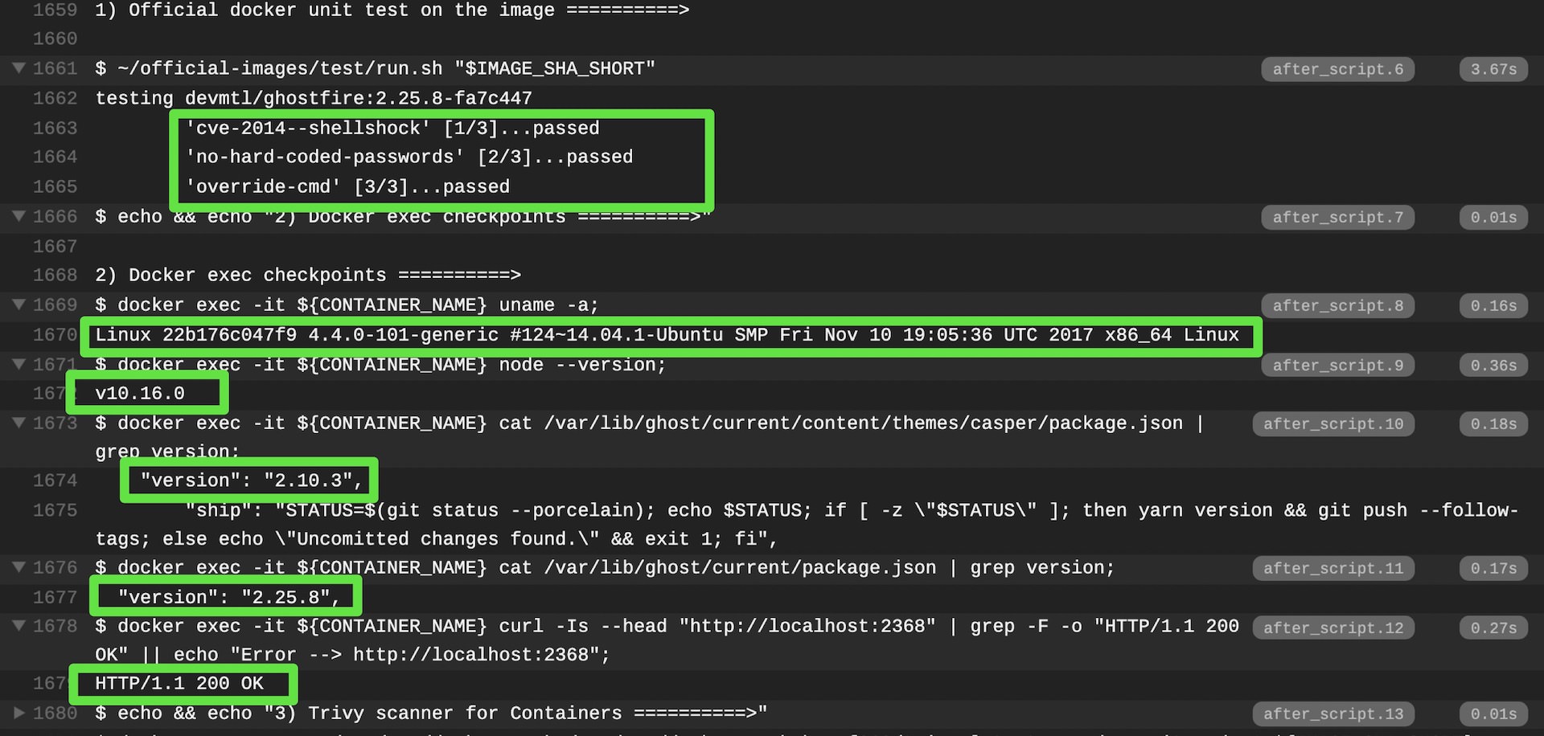The image size is (1544, 736).
Task: Collapse the section at line 1666
Action: coord(19,216)
